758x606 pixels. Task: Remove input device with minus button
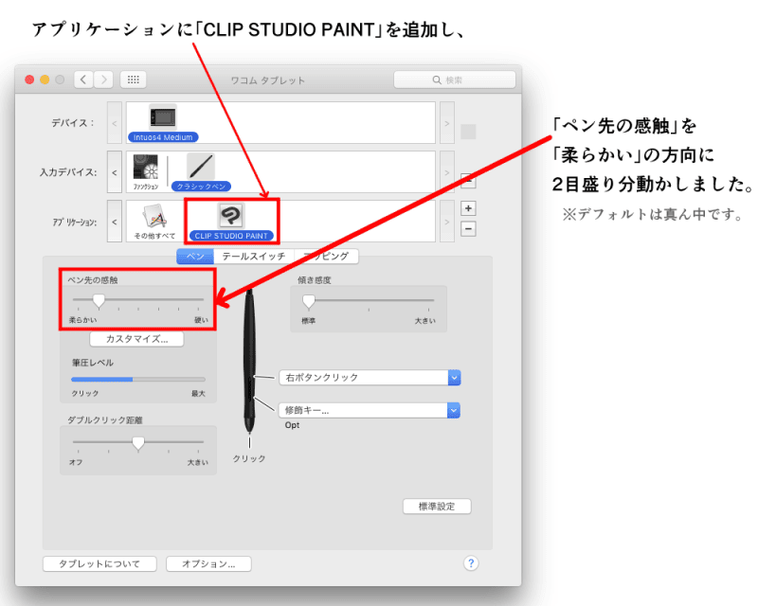point(468,182)
